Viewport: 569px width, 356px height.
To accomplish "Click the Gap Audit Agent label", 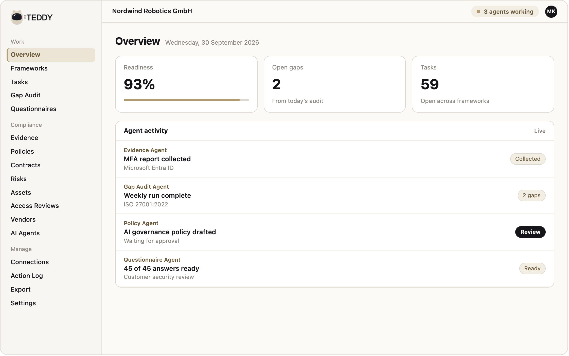I will [146, 187].
